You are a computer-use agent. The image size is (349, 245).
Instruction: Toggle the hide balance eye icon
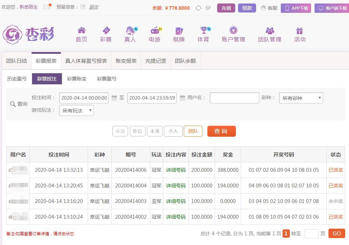click(x=208, y=8)
